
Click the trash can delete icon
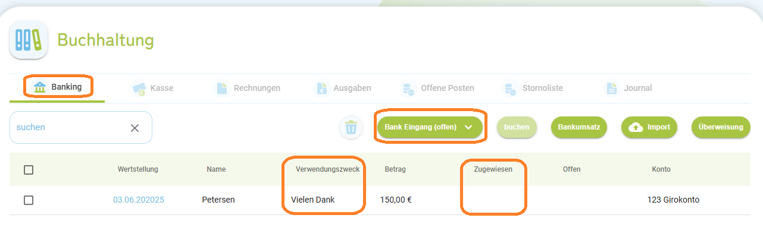click(x=351, y=127)
